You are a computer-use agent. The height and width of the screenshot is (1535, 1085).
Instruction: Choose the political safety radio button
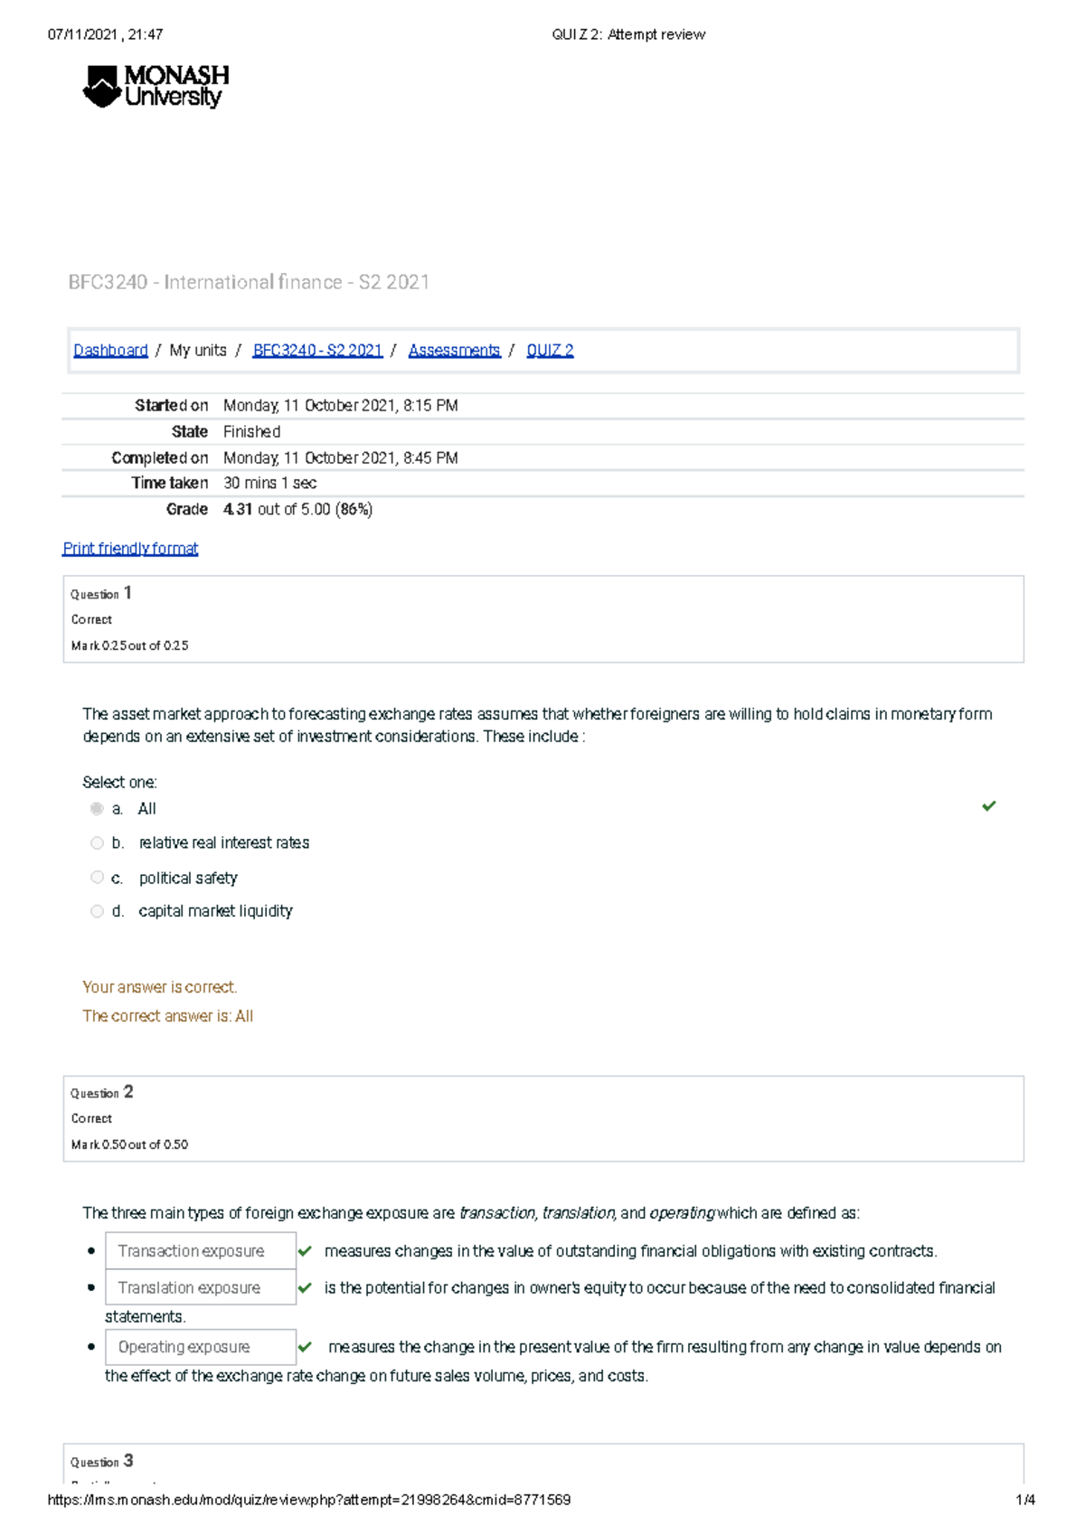(x=97, y=878)
